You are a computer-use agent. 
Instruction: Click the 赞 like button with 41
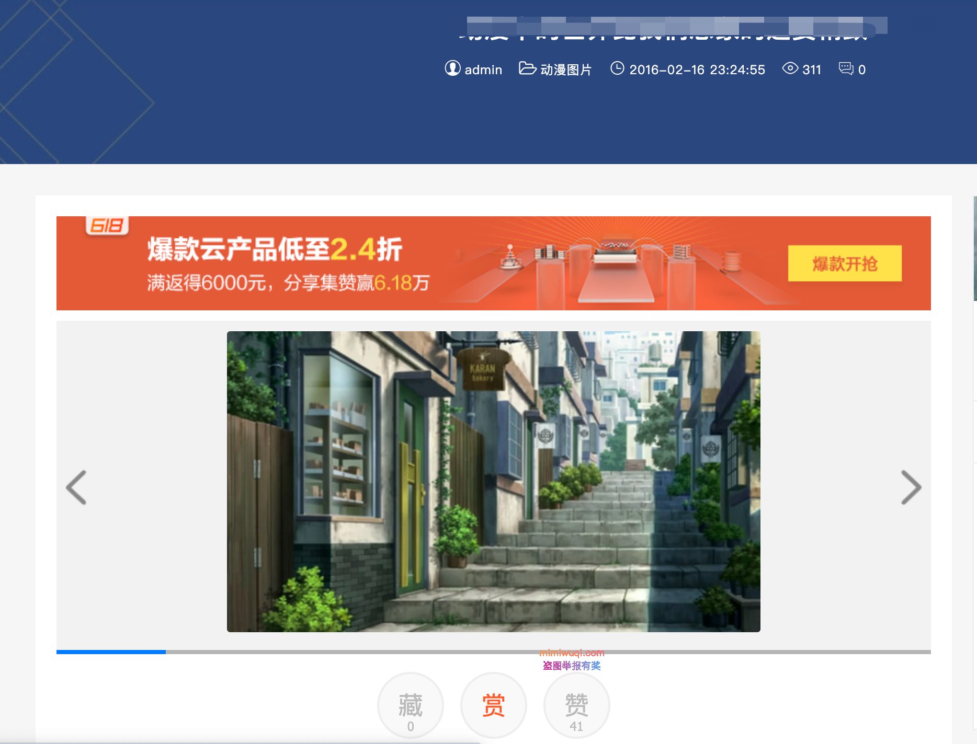click(x=577, y=705)
